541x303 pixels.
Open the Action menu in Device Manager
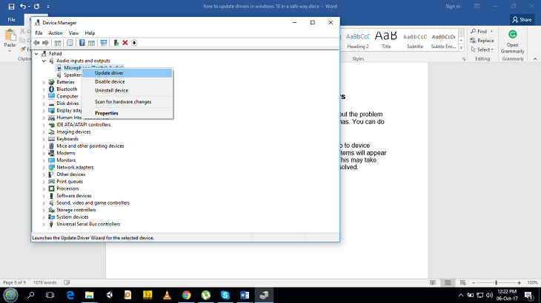coord(55,33)
